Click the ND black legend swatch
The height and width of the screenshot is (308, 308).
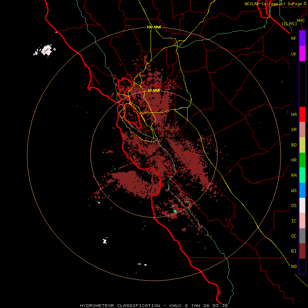(x=302, y=266)
